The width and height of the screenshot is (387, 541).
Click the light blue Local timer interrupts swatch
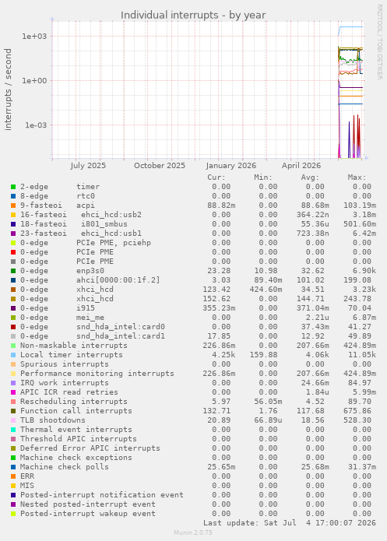[13, 355]
